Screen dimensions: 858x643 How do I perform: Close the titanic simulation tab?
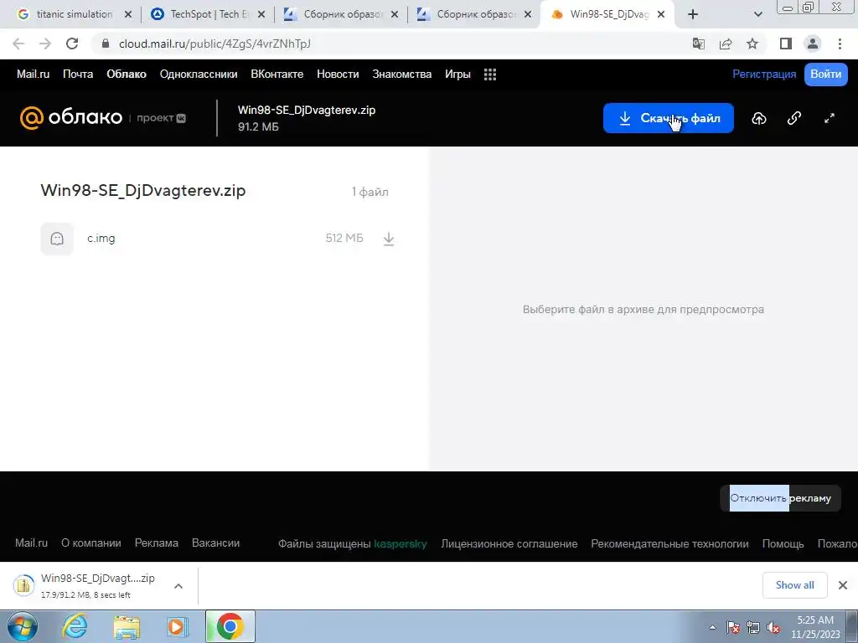point(128,15)
